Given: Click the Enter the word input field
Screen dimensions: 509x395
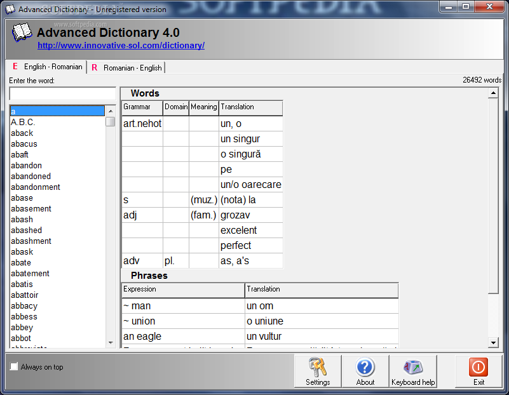Looking at the screenshot, I should (x=62, y=94).
